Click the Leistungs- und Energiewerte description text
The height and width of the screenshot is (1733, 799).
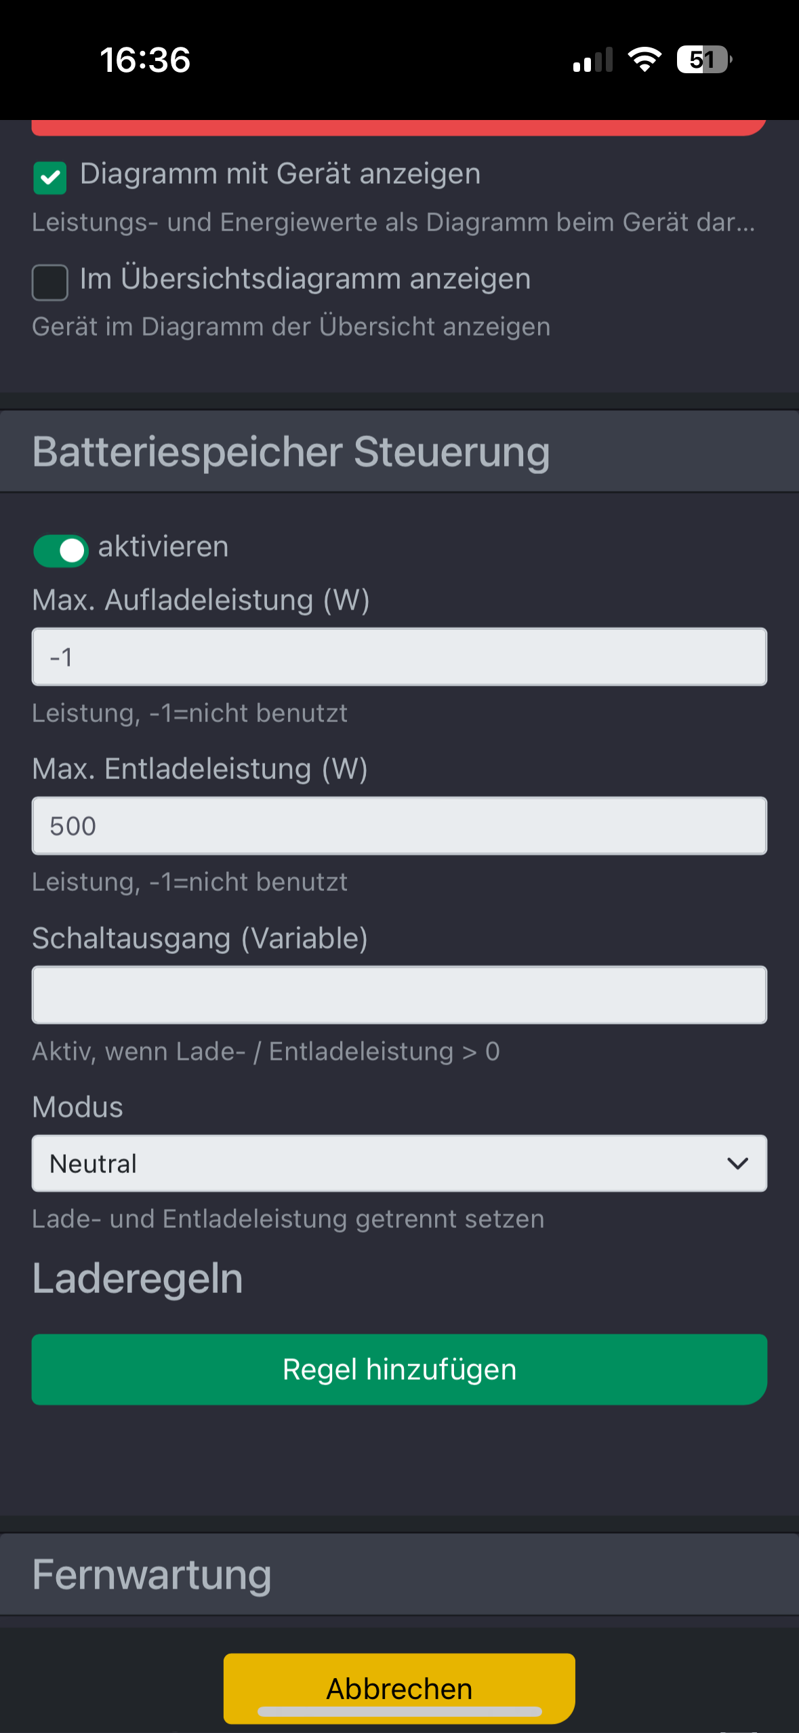(x=393, y=222)
